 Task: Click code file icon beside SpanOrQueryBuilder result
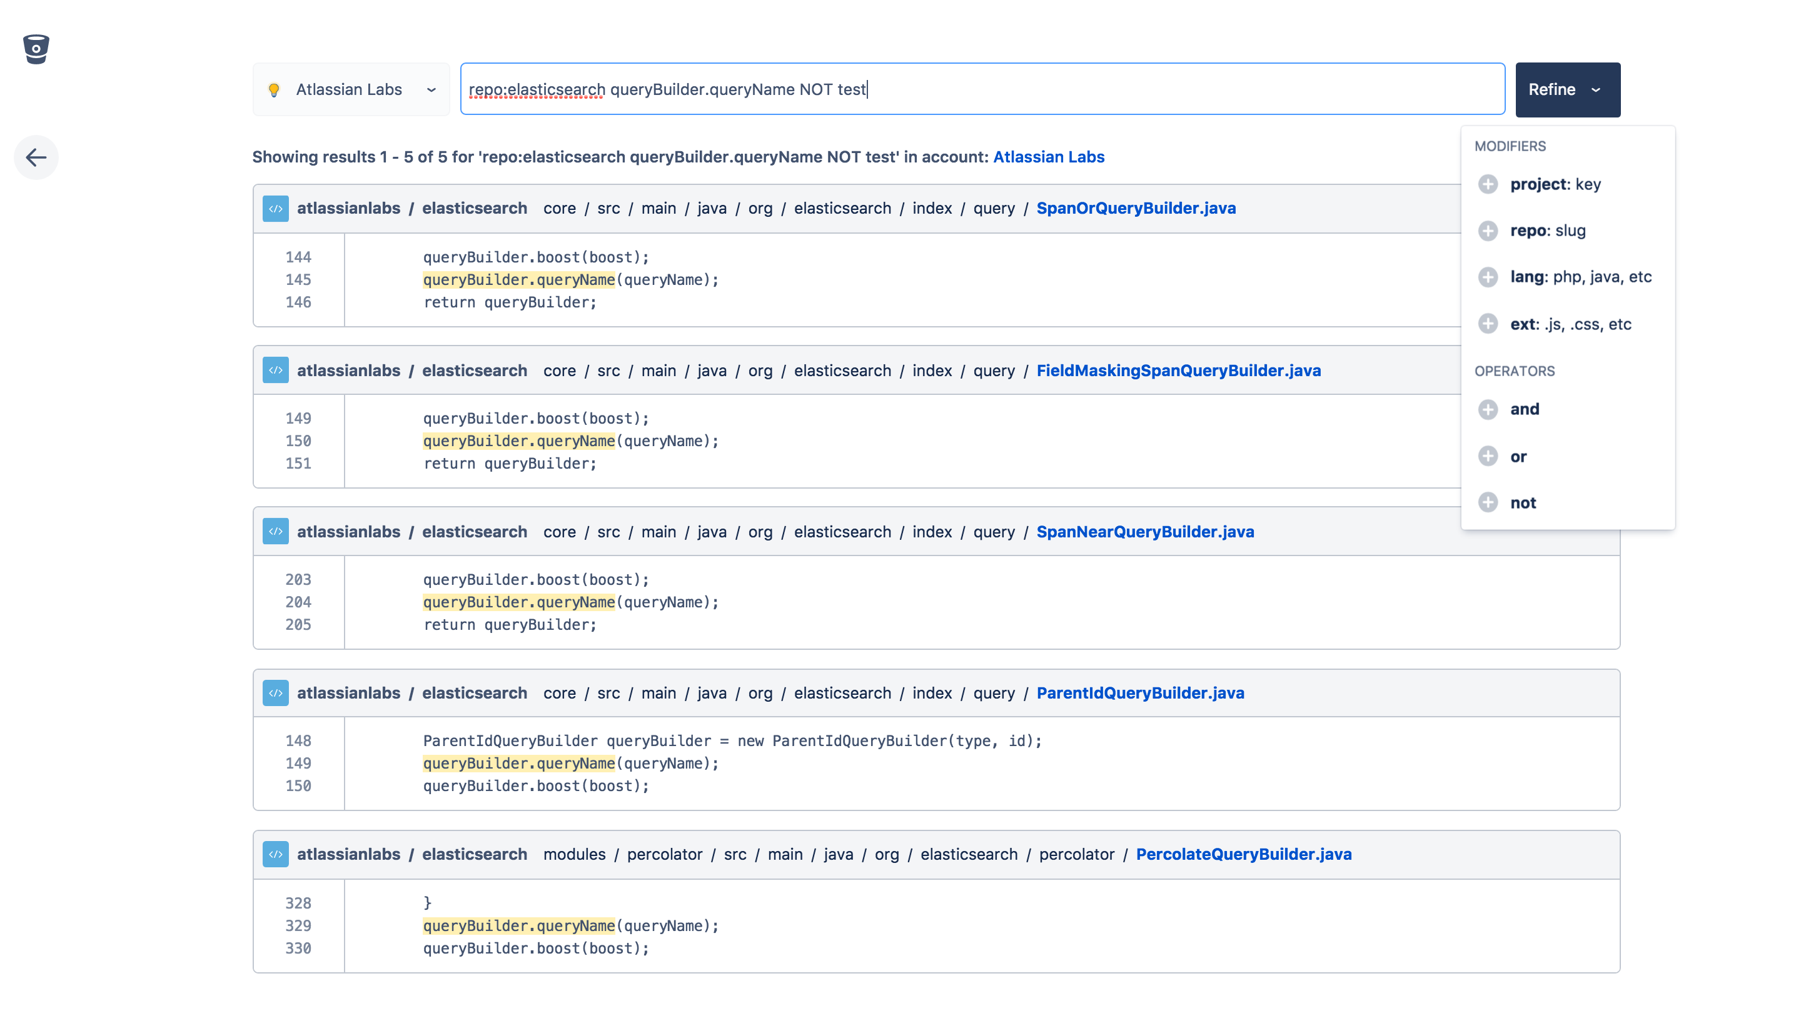[x=276, y=208]
